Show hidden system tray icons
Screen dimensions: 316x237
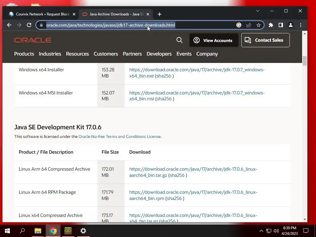click(261, 231)
